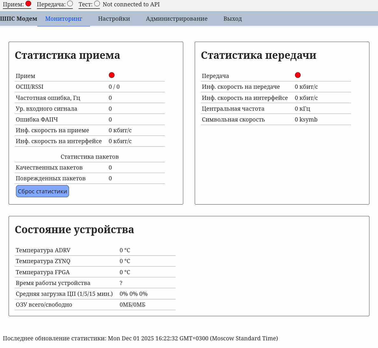Screen dimensions: 378x348
Task: Click the Передача indicator circle in top bar
Action: [70, 4]
